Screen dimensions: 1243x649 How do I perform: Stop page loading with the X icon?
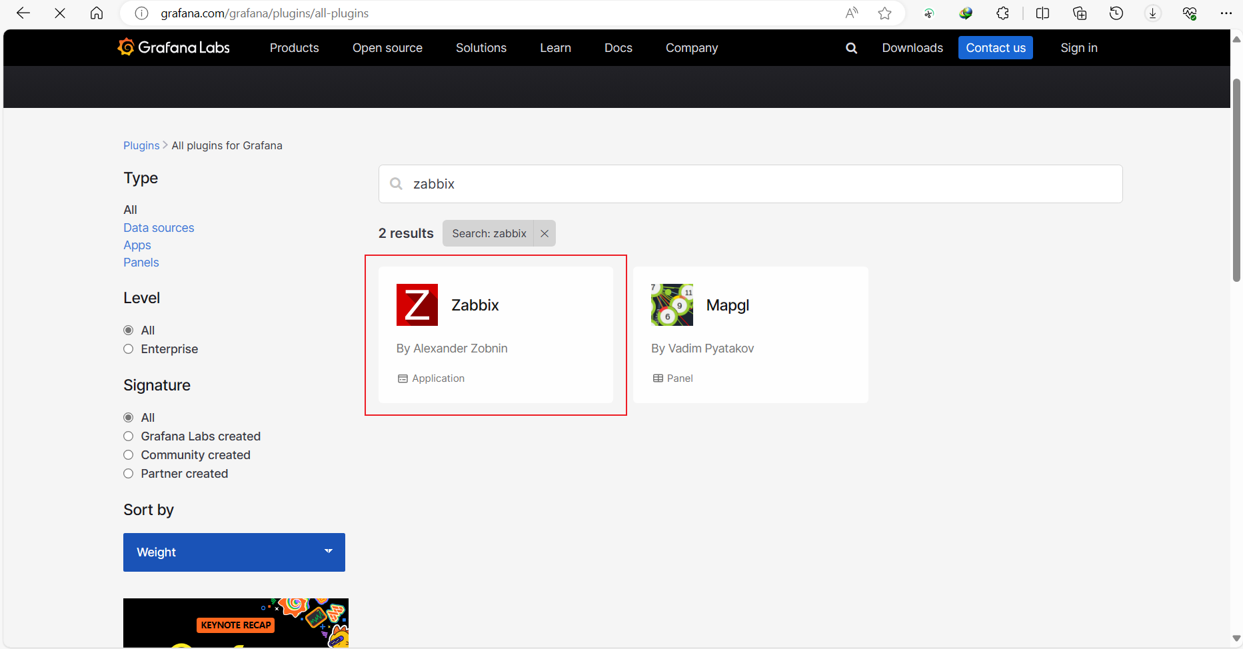60,13
